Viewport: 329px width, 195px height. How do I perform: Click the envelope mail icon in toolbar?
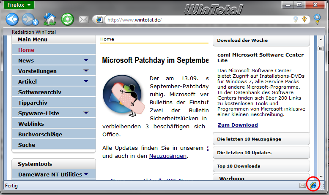click(83, 19)
